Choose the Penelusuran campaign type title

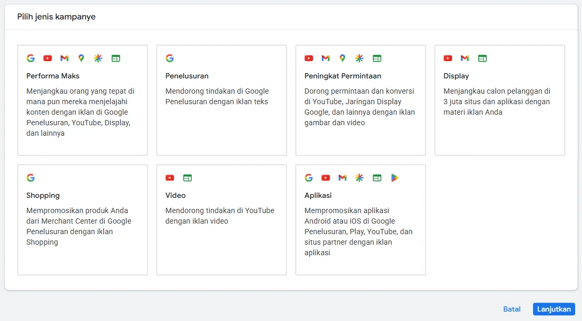186,76
